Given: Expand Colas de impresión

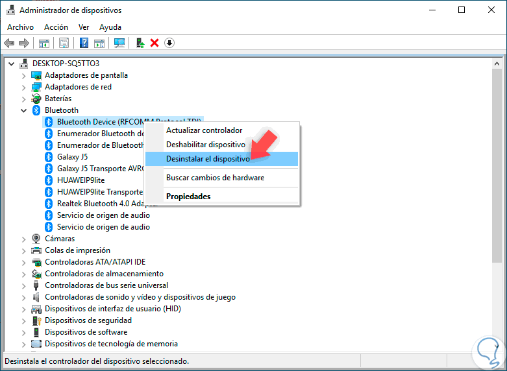Looking at the screenshot, I should pyautogui.click(x=23, y=251).
